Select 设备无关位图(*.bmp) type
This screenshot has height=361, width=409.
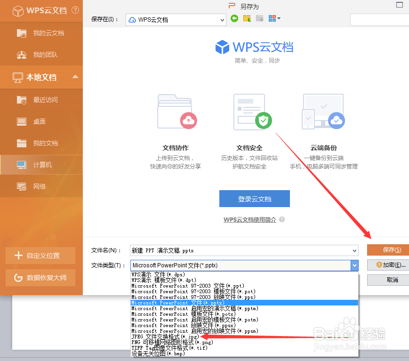244,353
